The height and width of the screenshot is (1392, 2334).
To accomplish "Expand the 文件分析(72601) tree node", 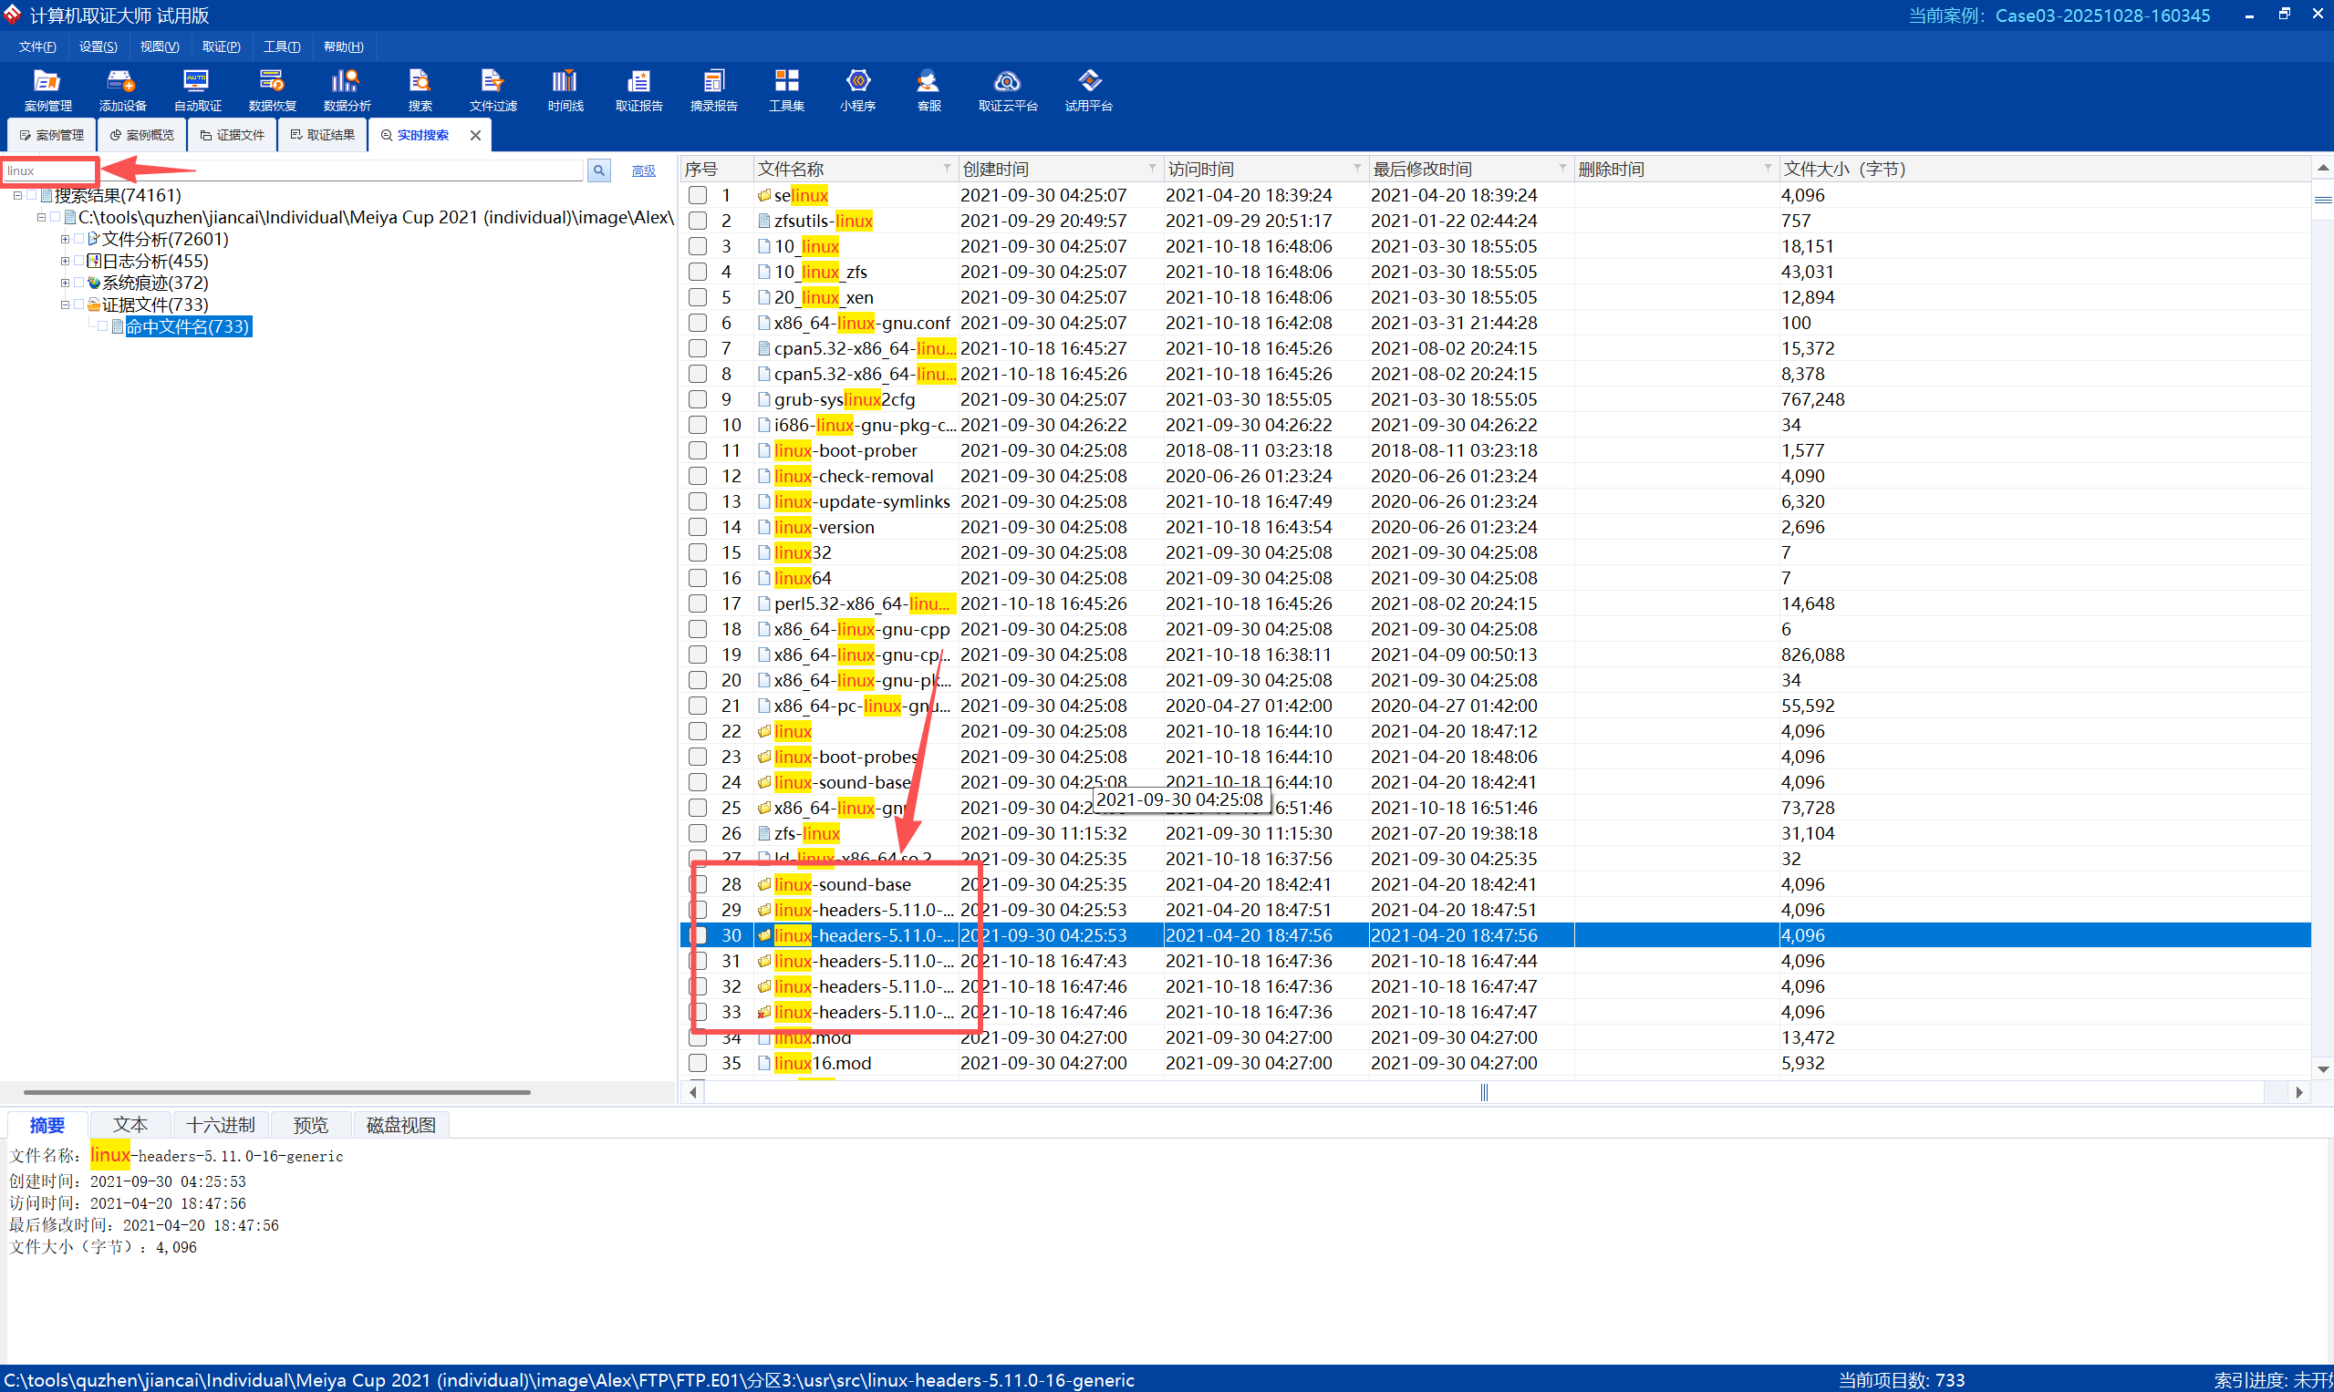I will (65, 239).
